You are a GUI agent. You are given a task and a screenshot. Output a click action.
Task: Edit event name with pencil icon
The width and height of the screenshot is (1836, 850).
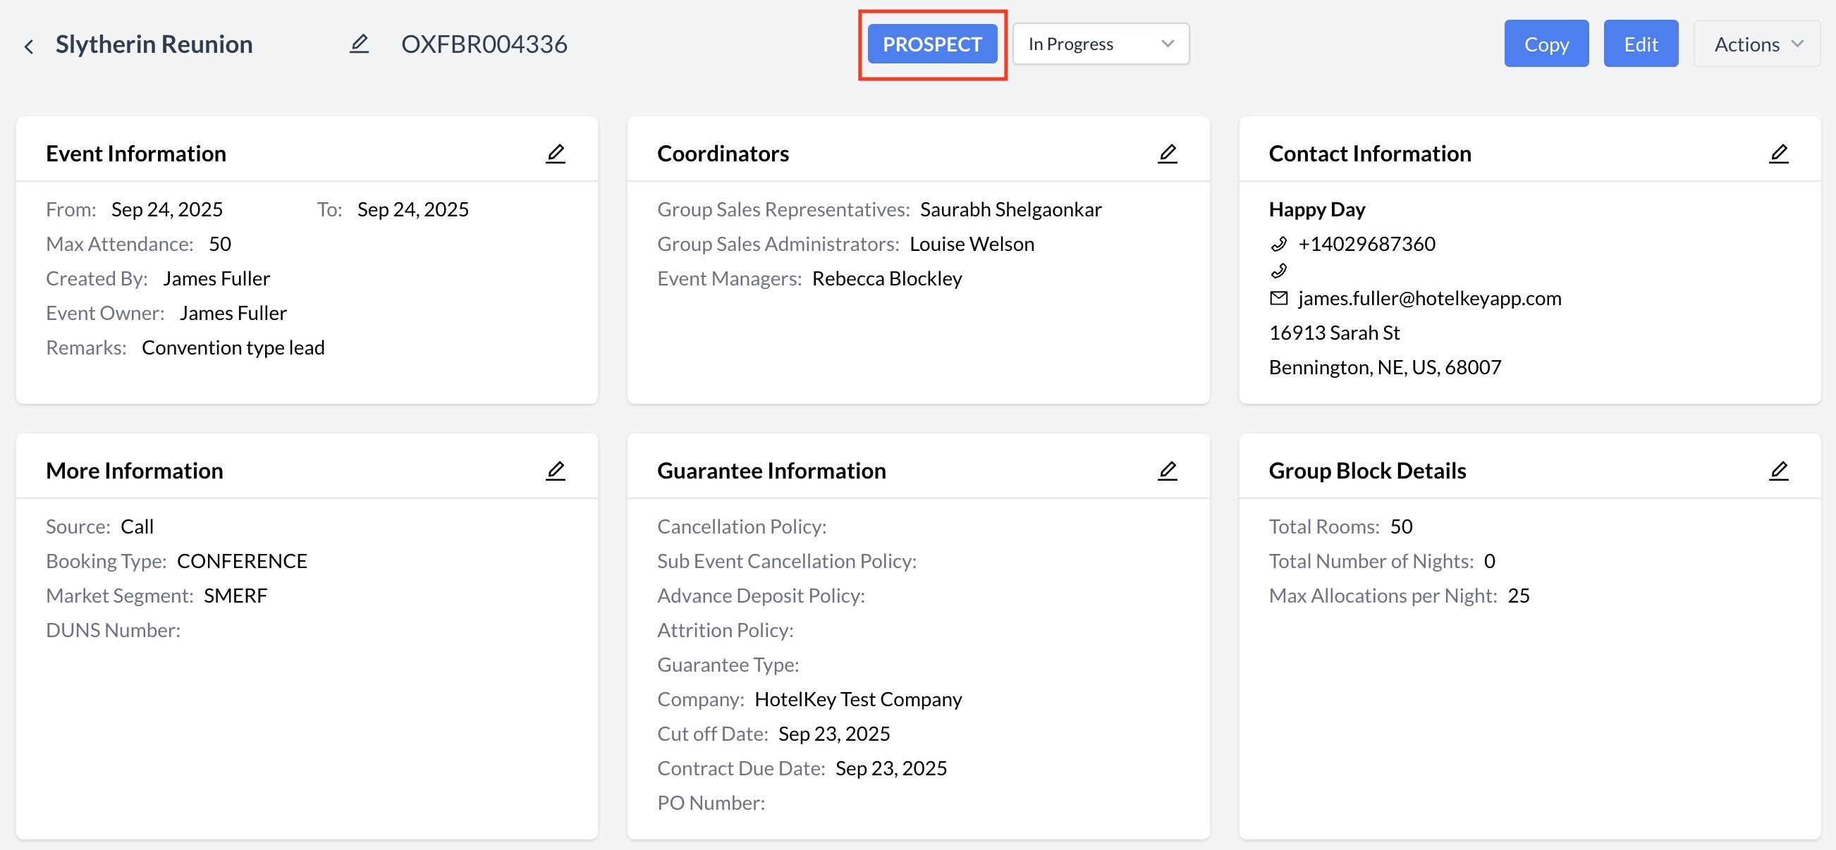359,44
